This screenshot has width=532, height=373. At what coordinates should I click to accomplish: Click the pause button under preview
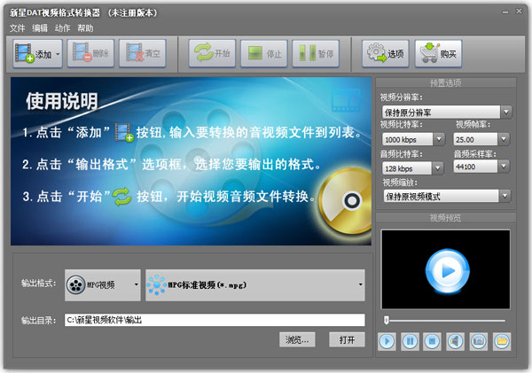(x=410, y=341)
